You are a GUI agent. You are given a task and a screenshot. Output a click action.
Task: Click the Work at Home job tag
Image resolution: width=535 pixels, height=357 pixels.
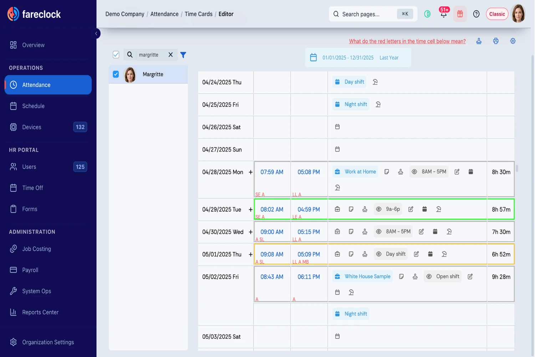pyautogui.click(x=356, y=172)
